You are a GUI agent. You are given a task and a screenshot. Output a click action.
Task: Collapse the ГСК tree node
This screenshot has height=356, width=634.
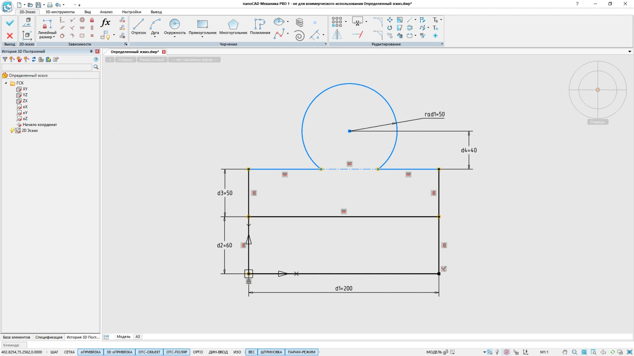(6, 83)
